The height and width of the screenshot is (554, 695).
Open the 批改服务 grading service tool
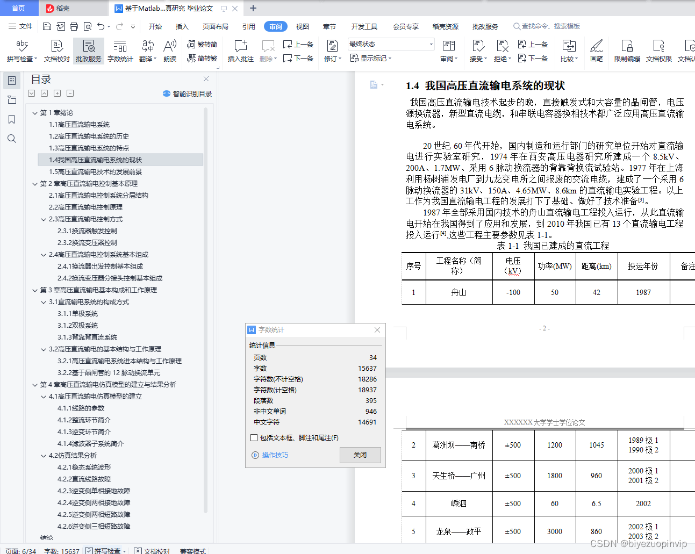pos(89,51)
